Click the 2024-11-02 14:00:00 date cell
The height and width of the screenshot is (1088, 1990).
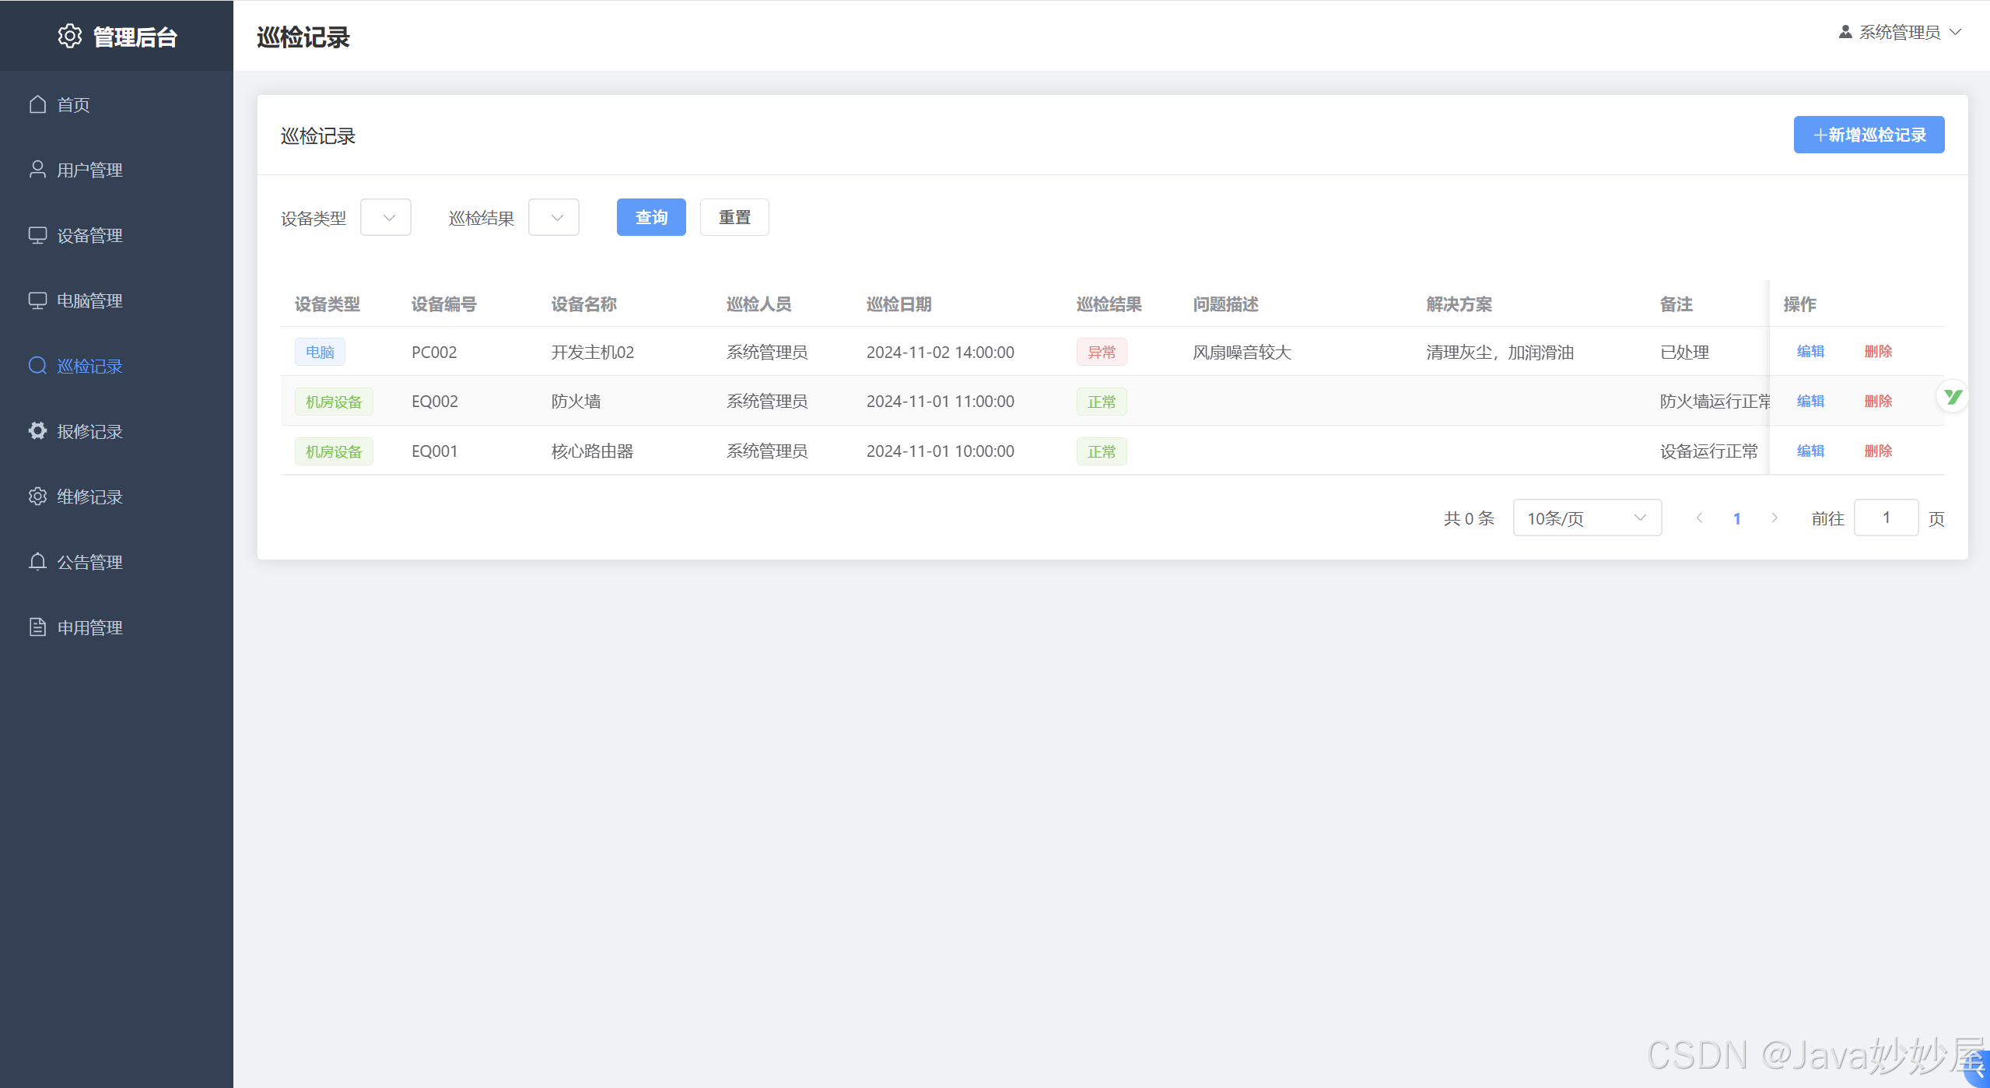pyautogui.click(x=941, y=352)
